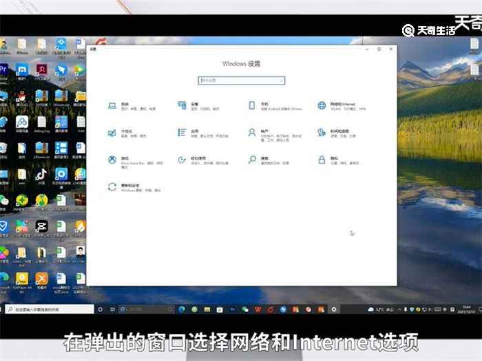Open WPS Office from the taskbar
The image size is (482, 361).
tap(258, 309)
